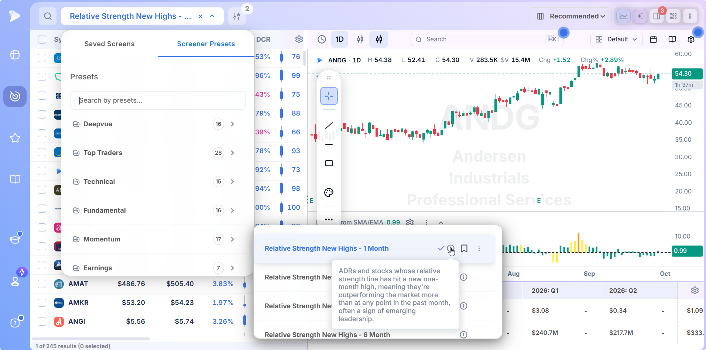Clear the selected screen with the X
This screenshot has height=350, width=706.
click(200, 16)
